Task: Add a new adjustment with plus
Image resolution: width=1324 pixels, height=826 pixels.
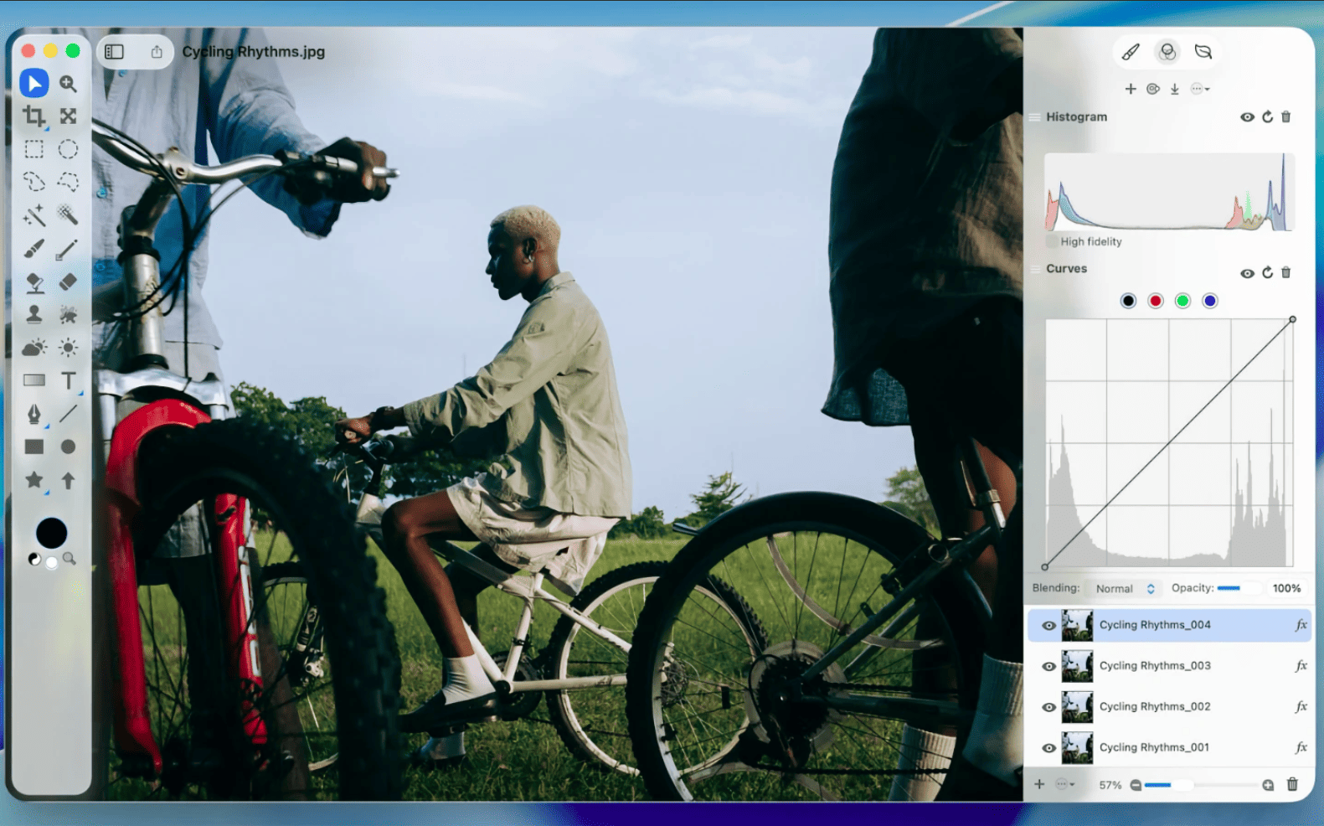Action: pos(1131,89)
